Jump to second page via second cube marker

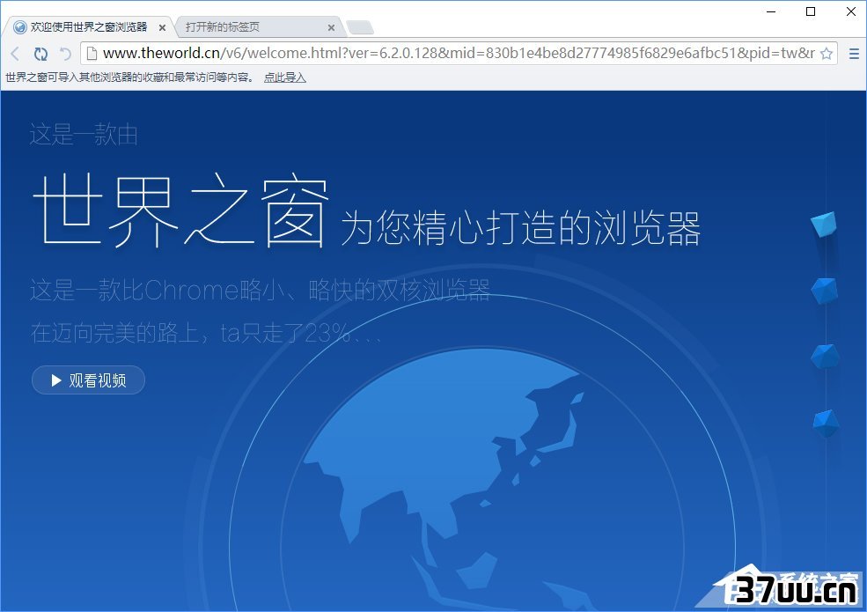coord(825,291)
